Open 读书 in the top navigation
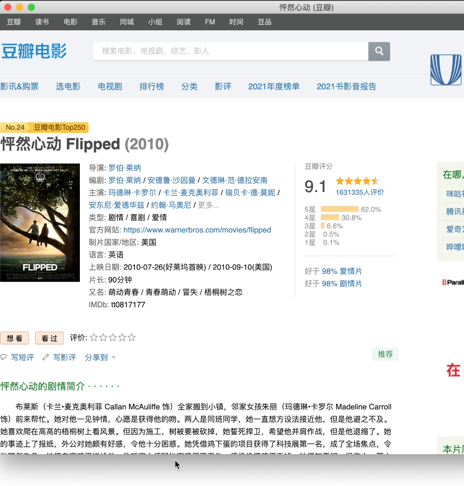 pos(42,22)
